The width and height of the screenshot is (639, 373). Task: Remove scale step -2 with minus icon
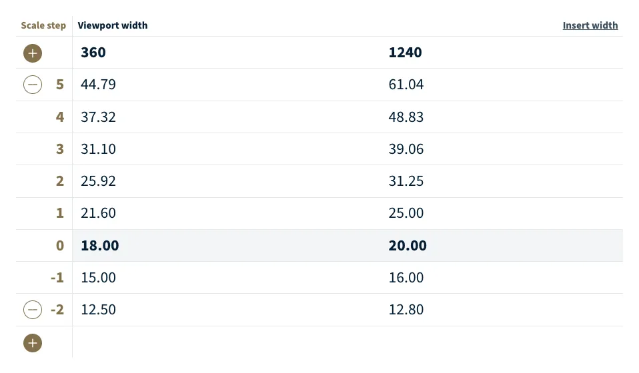(x=33, y=310)
